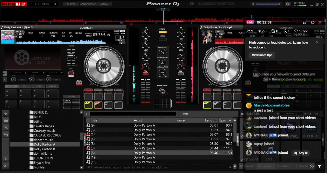Click the add virtual folder icon in browser sidebar
The height and width of the screenshot is (173, 327).
(x=6, y=121)
